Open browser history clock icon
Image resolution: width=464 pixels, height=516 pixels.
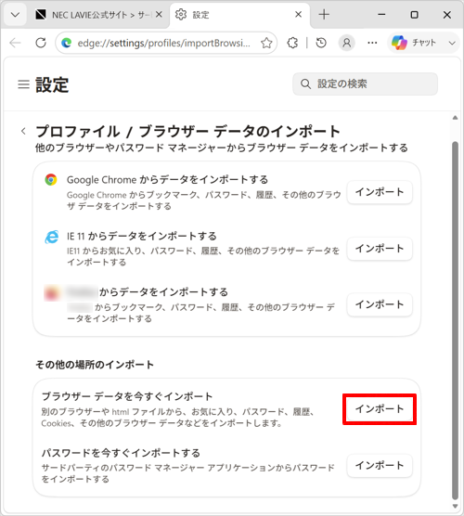click(321, 43)
